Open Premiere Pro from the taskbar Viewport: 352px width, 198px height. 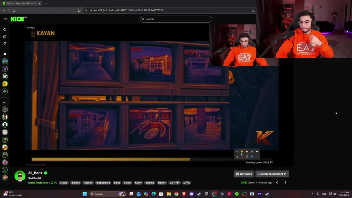(x=259, y=194)
